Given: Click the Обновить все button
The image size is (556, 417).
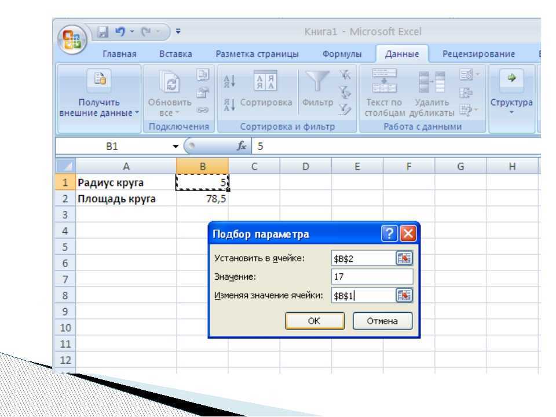Looking at the screenshot, I should 170,94.
